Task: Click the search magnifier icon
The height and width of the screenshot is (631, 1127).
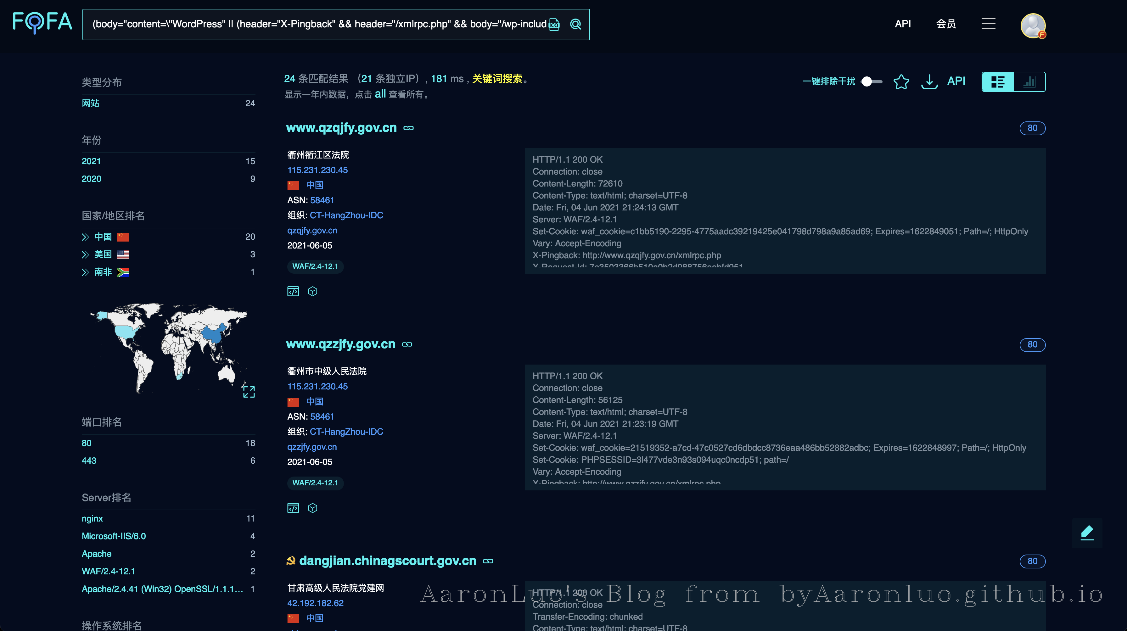Action: pyautogui.click(x=575, y=25)
